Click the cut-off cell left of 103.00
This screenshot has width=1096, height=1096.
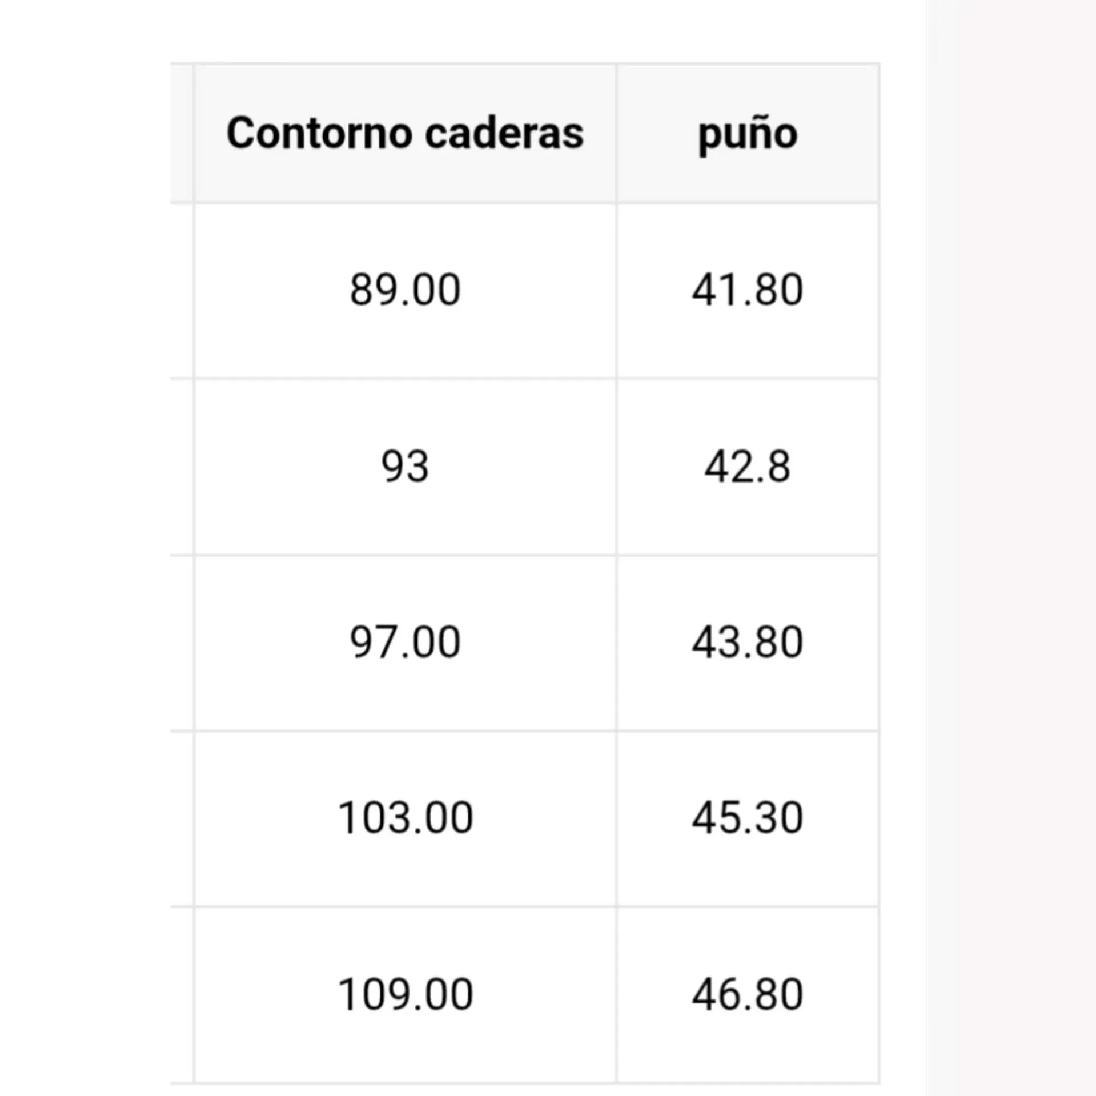coord(182,818)
